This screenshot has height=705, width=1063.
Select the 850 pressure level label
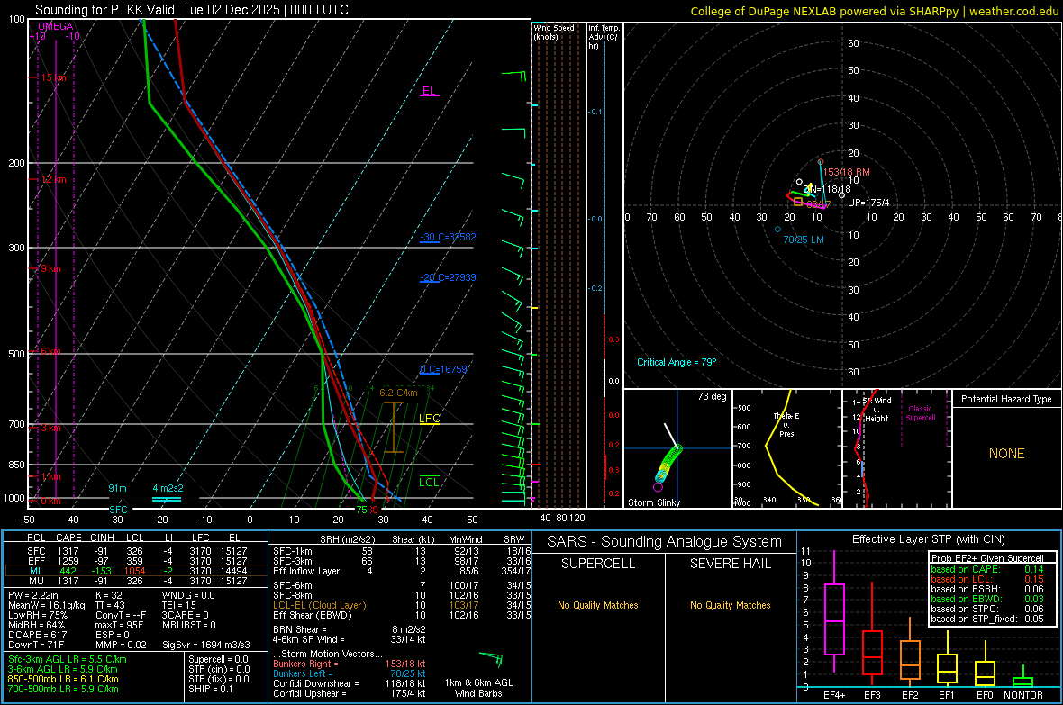pos(16,465)
